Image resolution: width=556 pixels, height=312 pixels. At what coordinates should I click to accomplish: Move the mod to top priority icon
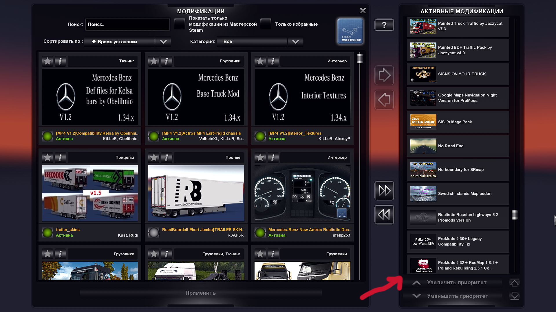pyautogui.click(x=514, y=283)
